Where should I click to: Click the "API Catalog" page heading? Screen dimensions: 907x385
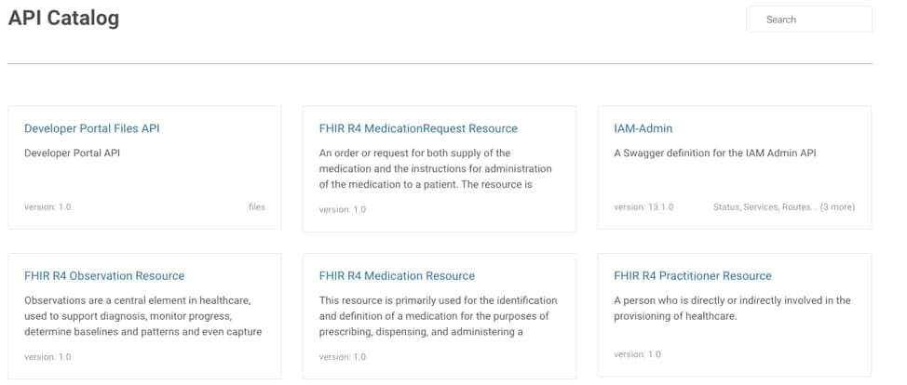pyautogui.click(x=63, y=18)
